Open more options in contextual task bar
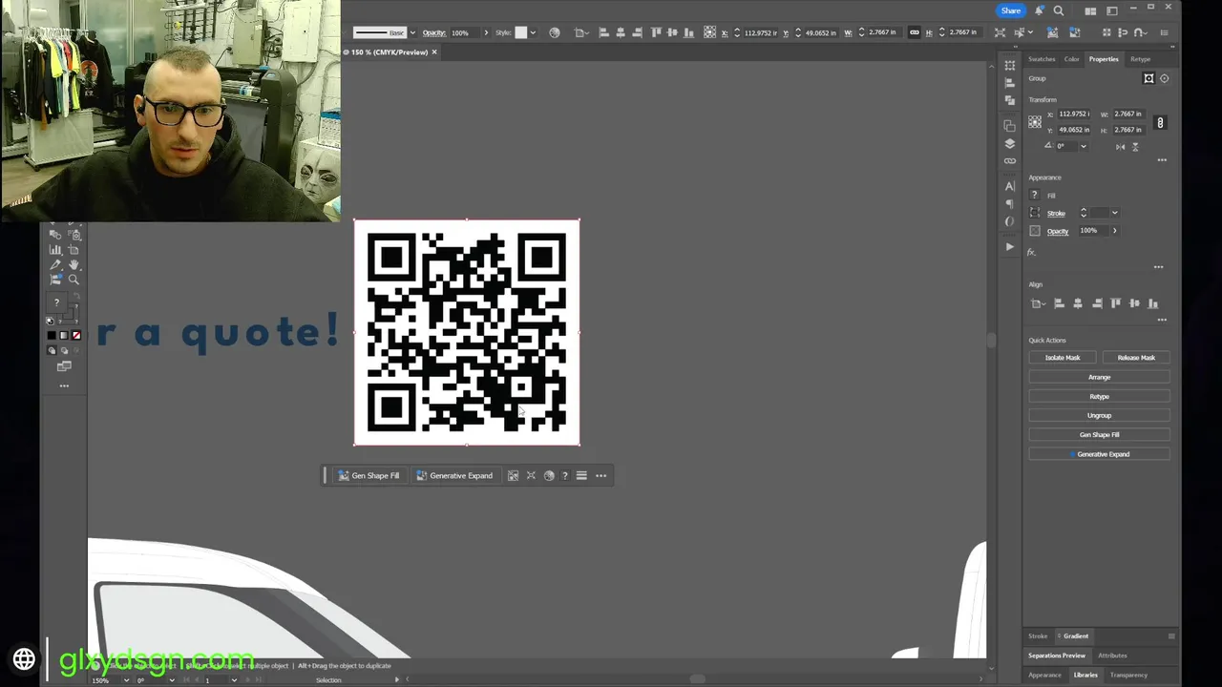Image resolution: width=1222 pixels, height=687 pixels. click(600, 475)
